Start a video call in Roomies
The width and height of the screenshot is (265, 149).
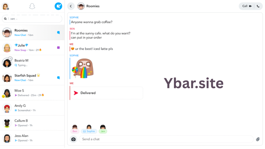247,6
